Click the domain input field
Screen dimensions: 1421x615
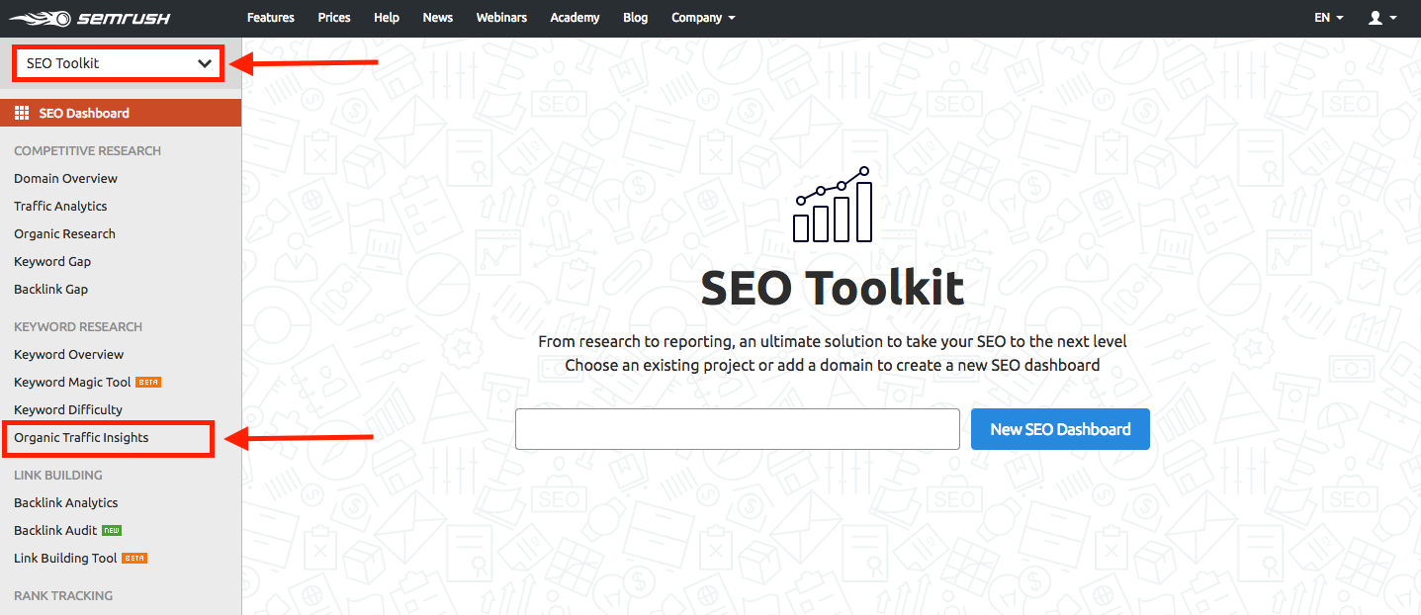[737, 429]
